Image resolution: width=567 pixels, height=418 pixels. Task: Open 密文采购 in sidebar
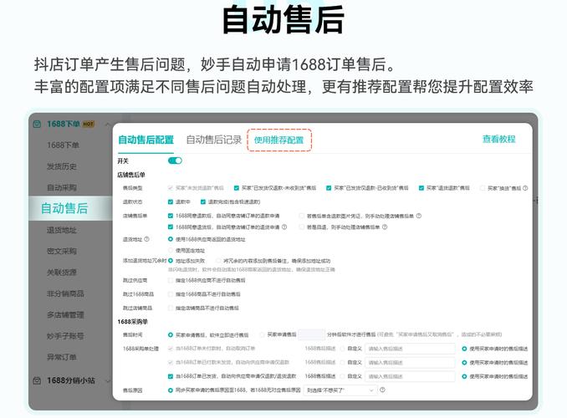pos(62,251)
